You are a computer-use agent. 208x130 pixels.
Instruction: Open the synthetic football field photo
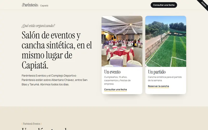166,41
